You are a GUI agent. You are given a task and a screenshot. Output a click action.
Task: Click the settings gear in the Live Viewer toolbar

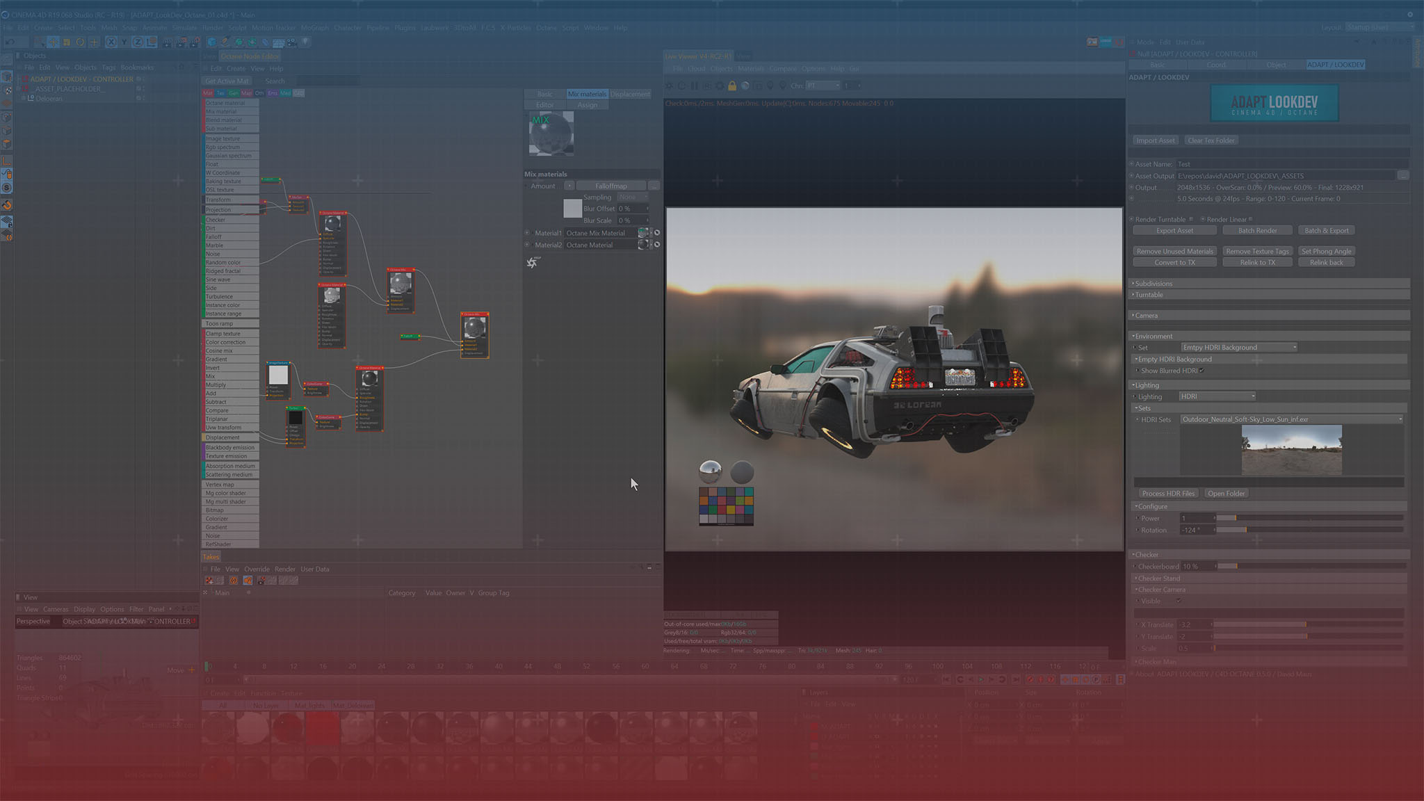click(719, 86)
